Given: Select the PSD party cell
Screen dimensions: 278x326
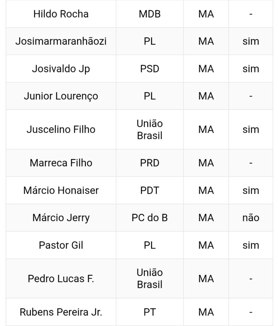Looking at the screenshot, I should [x=149, y=69].
